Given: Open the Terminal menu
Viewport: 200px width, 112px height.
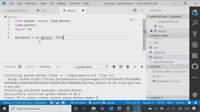Looking at the screenshot, I should pyautogui.click(x=74, y=3).
